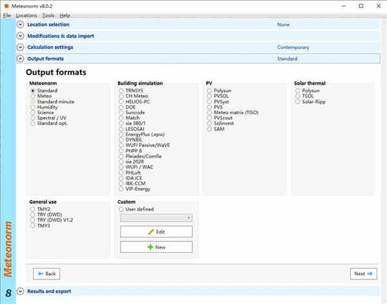Select the sia 2028 format
Screen dimensions: 387x304
pos(131,162)
